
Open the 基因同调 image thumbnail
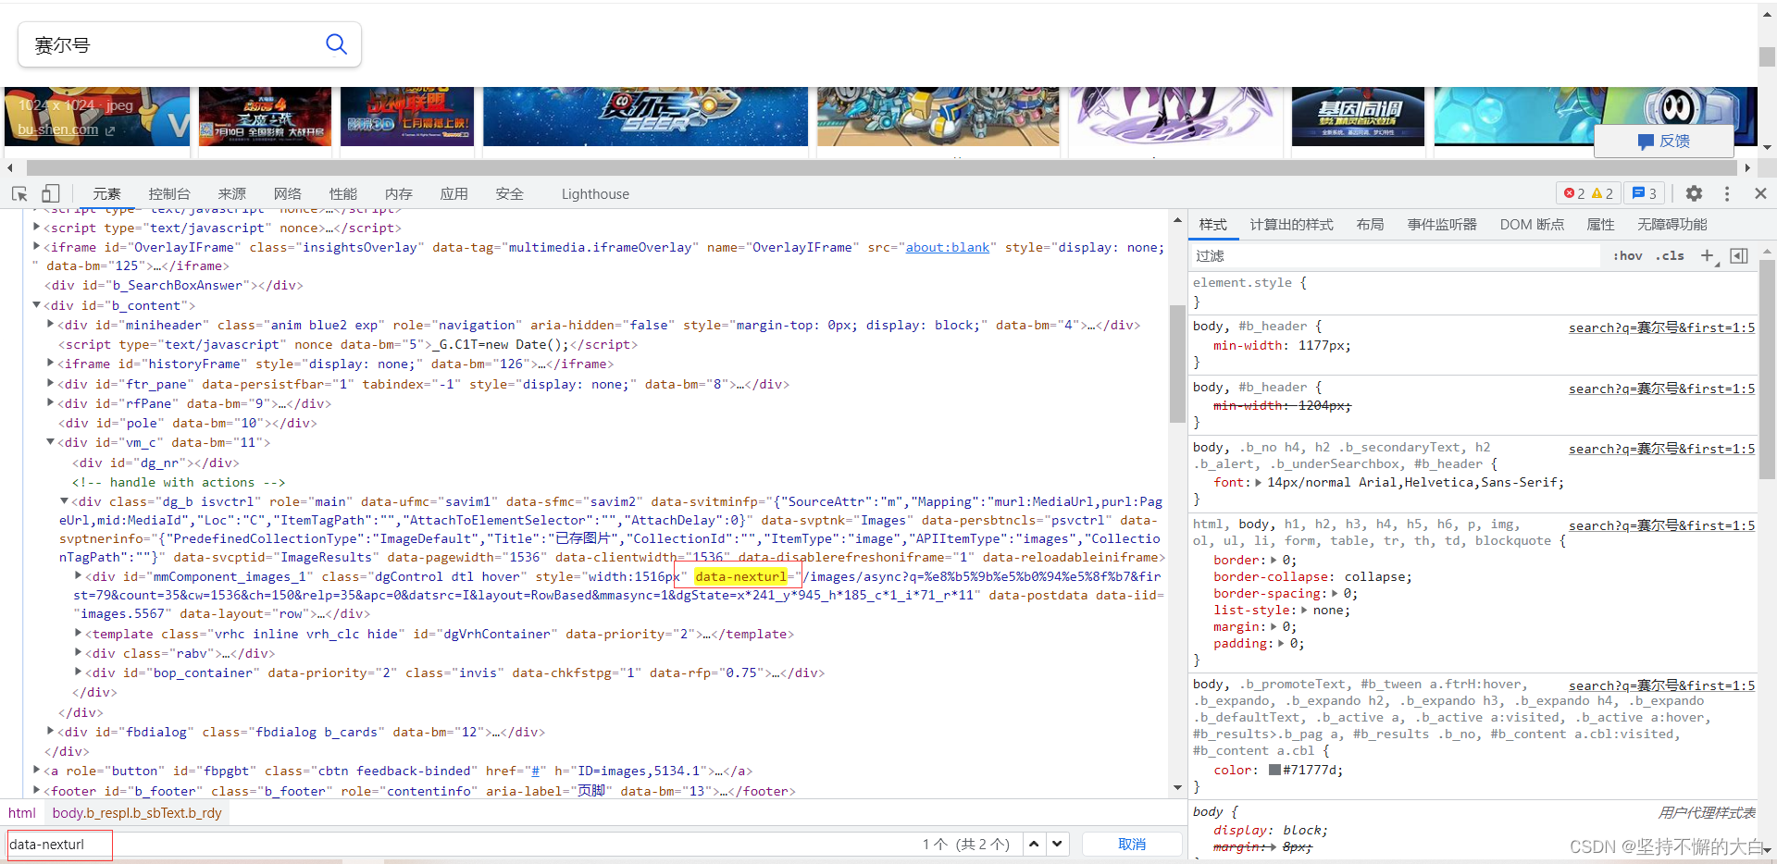point(1358,117)
